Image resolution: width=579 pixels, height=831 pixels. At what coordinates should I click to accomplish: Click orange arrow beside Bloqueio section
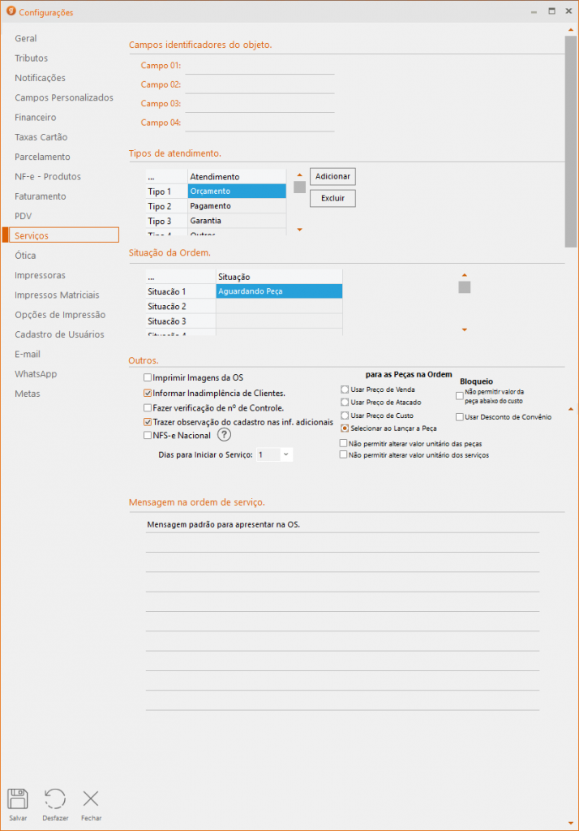pos(571,409)
